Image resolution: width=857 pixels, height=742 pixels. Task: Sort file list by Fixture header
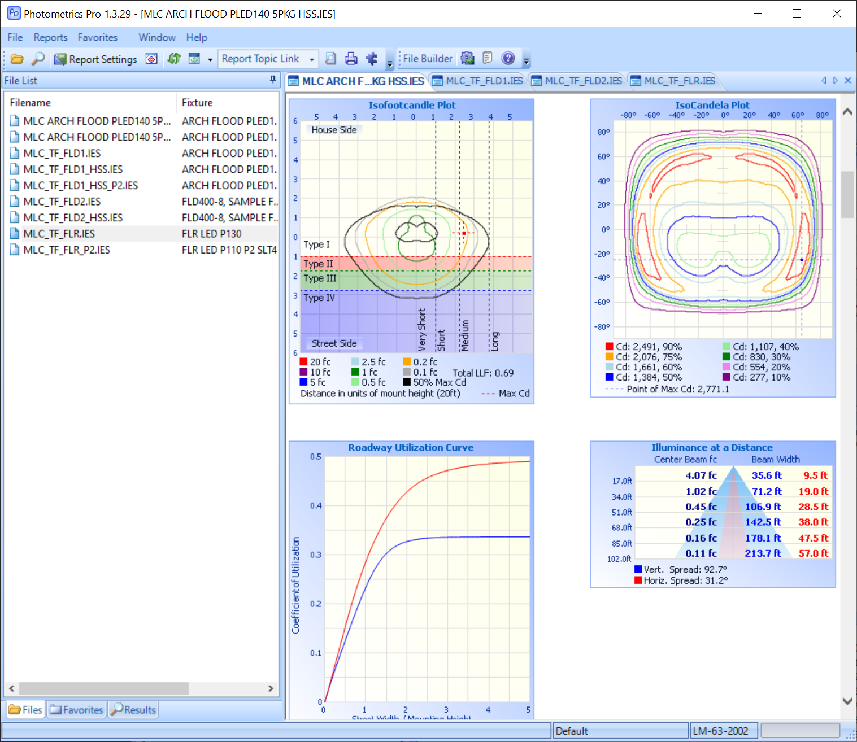pos(227,103)
